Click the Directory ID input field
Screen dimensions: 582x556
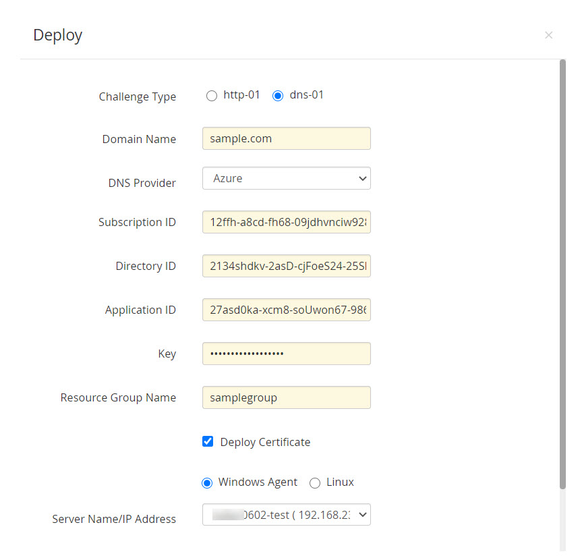286,266
